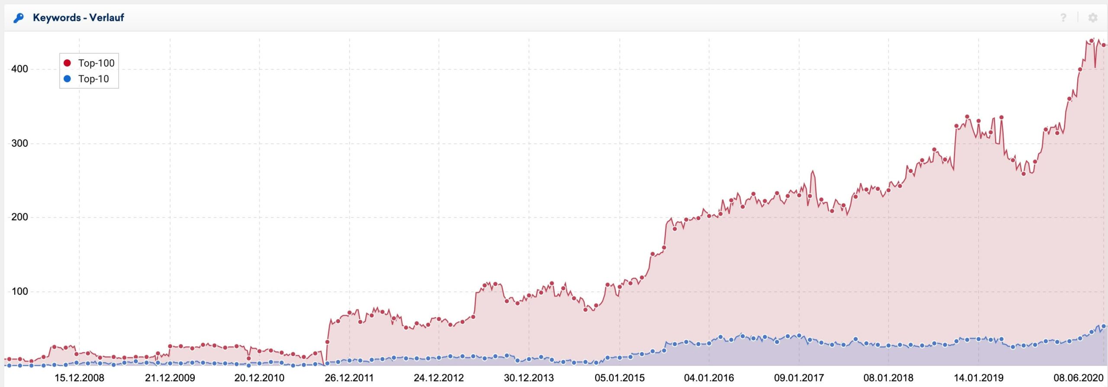Toggle the Top-10 legend entry
Viewport: 1108px width, 387px height.
tap(86, 79)
